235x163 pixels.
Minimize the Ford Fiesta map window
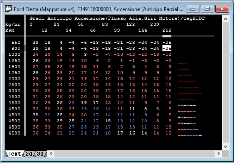tap(193, 9)
